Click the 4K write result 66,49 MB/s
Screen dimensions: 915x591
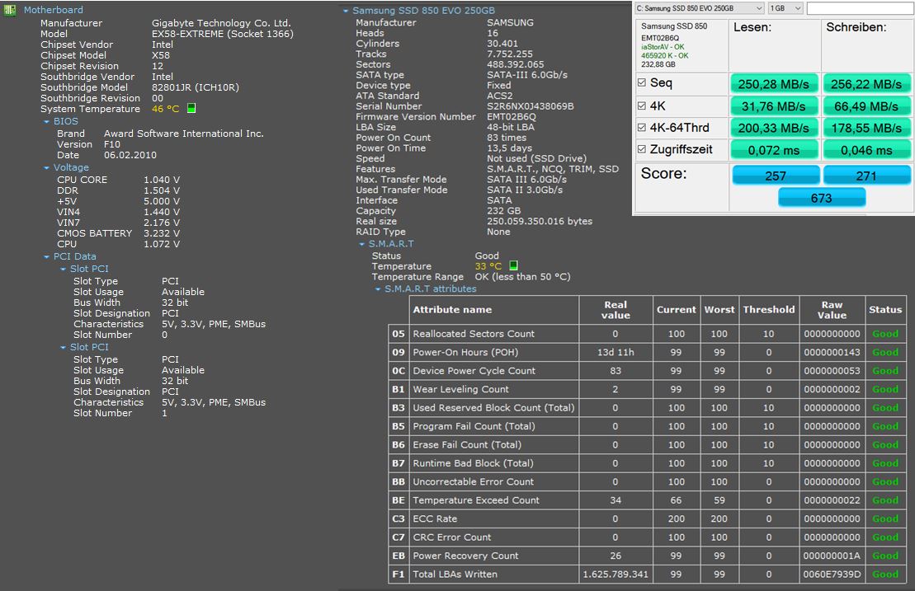coord(866,106)
